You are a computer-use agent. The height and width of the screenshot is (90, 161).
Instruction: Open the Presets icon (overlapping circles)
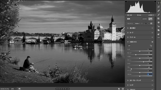[x=159, y=34]
